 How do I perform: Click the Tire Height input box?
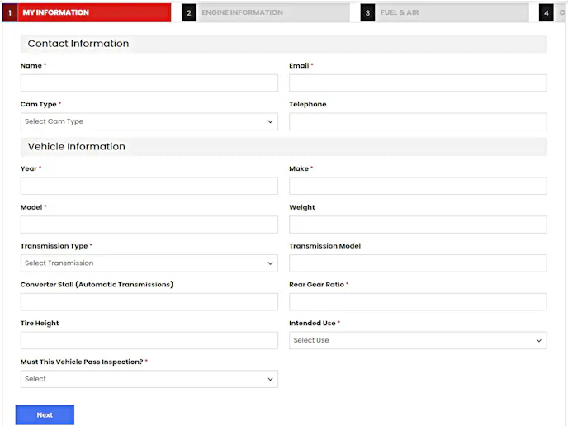click(149, 340)
